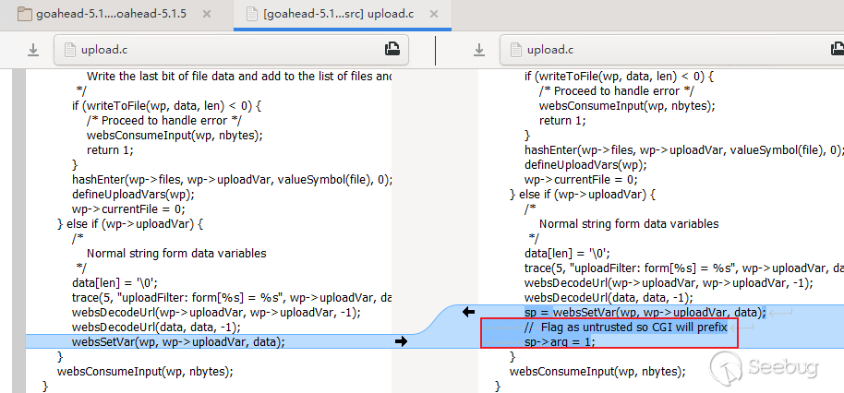Open right pane upload.c file selector
844x393 pixels.
671,50
